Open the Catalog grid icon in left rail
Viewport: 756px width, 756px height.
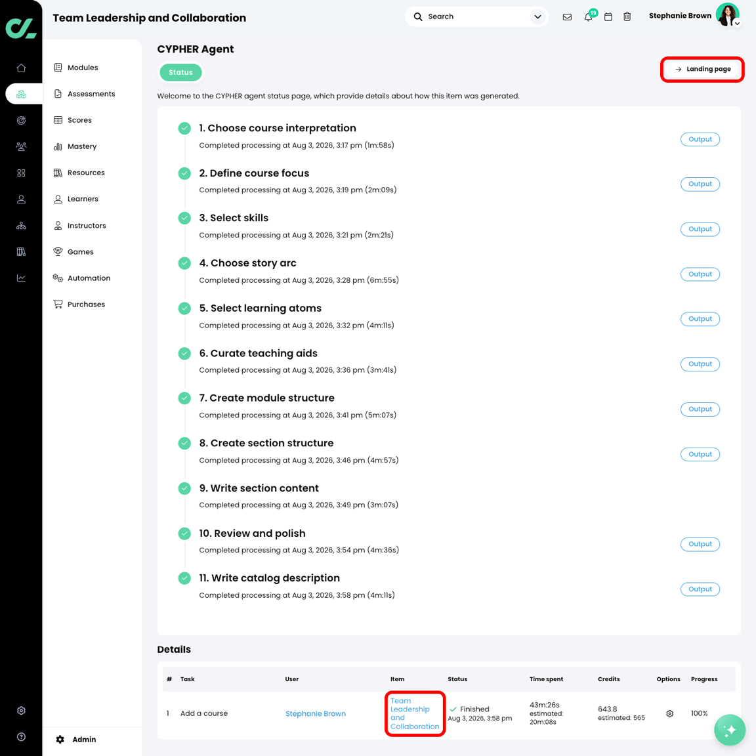(x=21, y=173)
